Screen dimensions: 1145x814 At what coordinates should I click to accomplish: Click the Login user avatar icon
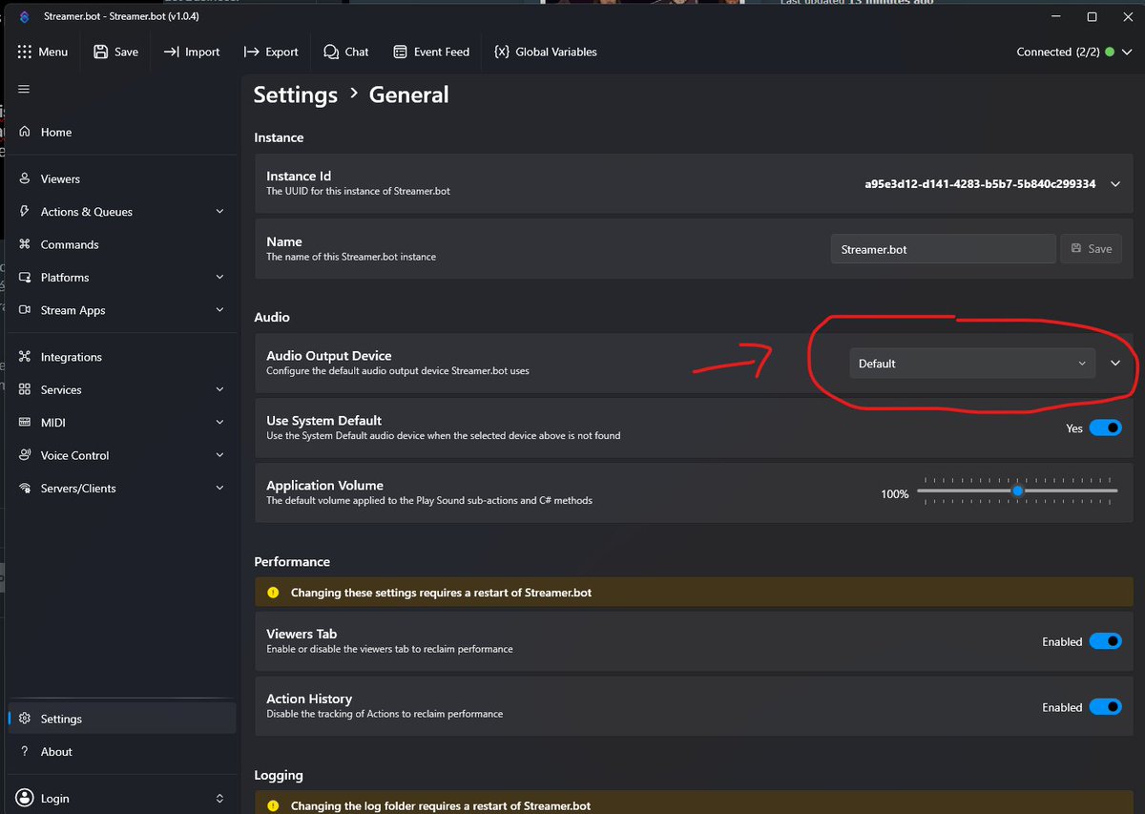coord(24,798)
